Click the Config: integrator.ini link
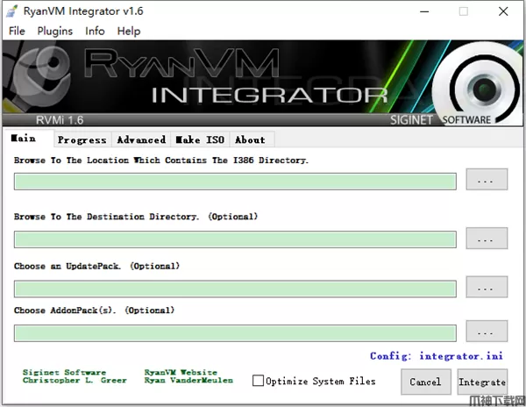Image resolution: width=526 pixels, height=407 pixels. (x=437, y=356)
